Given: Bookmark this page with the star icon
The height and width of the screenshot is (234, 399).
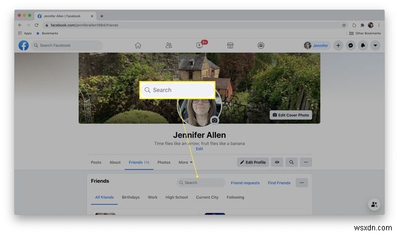Looking at the screenshot, I should pyautogui.click(x=344, y=25).
